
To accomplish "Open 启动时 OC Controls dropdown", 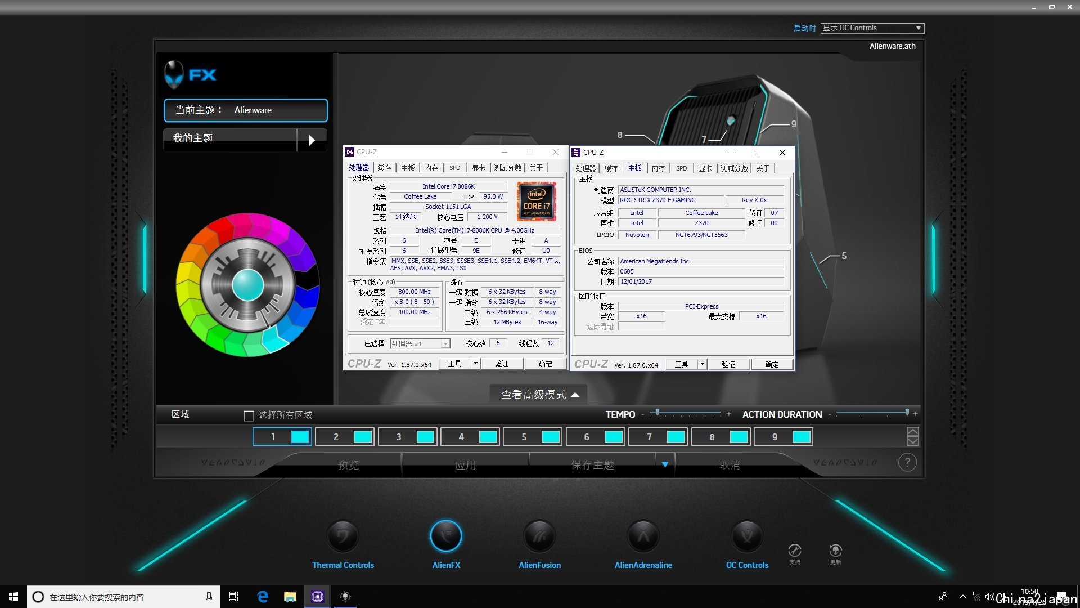I will click(872, 28).
